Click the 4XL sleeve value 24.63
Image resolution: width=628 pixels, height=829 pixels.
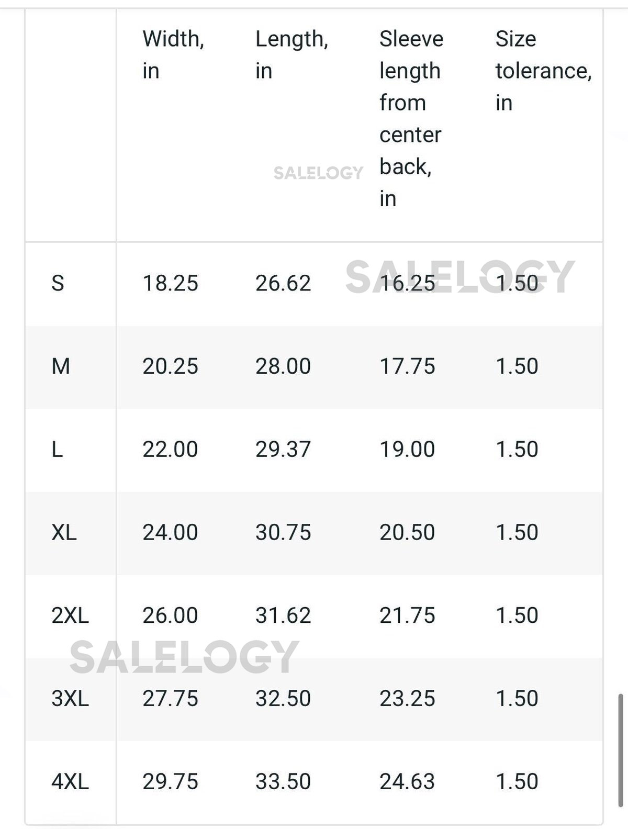pyautogui.click(x=407, y=781)
